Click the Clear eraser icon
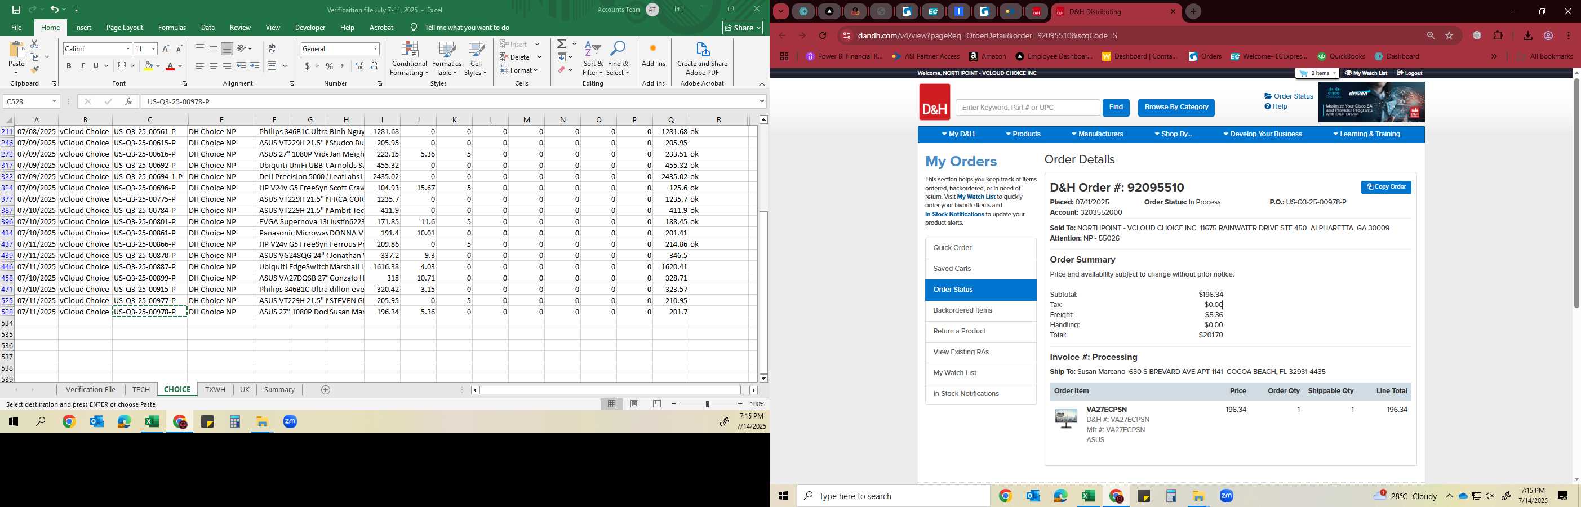Screen dimensions: 1581x507 [562, 70]
